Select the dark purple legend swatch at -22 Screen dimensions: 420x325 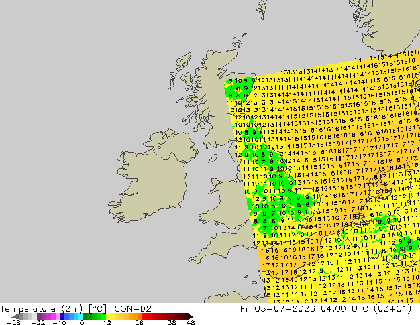[x=39, y=316]
